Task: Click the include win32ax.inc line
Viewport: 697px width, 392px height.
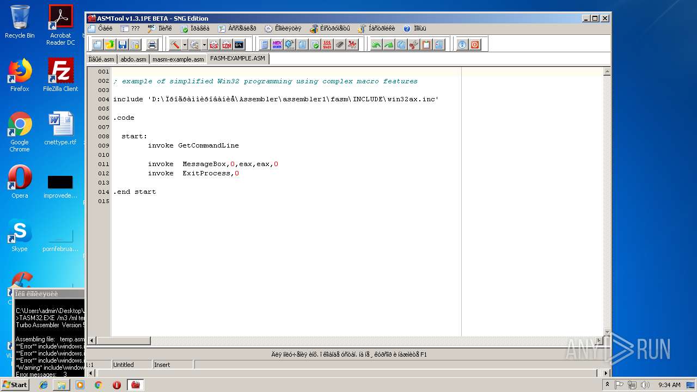Action: 276,99
